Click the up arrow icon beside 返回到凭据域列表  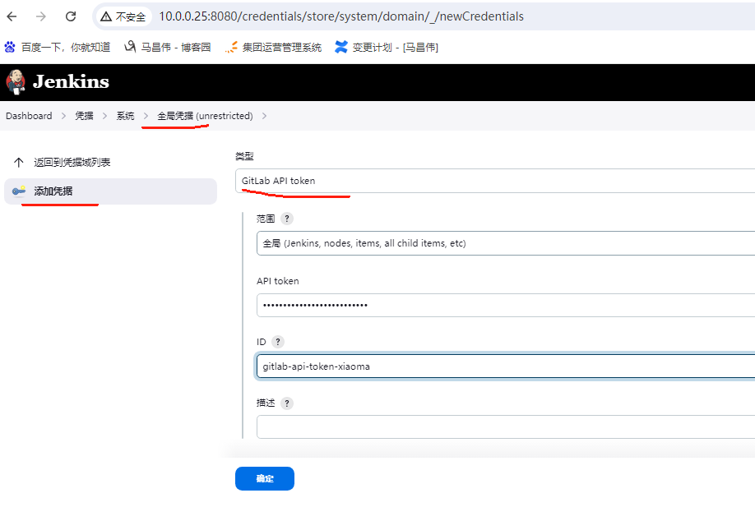19,163
